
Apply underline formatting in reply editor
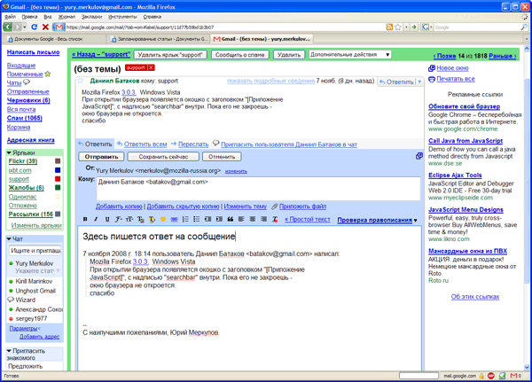(x=107, y=219)
